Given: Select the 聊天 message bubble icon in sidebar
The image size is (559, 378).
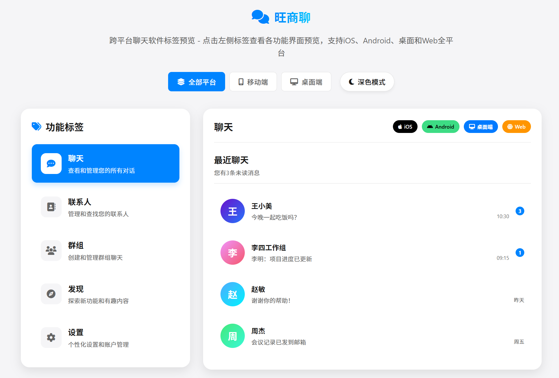Looking at the screenshot, I should [51, 163].
